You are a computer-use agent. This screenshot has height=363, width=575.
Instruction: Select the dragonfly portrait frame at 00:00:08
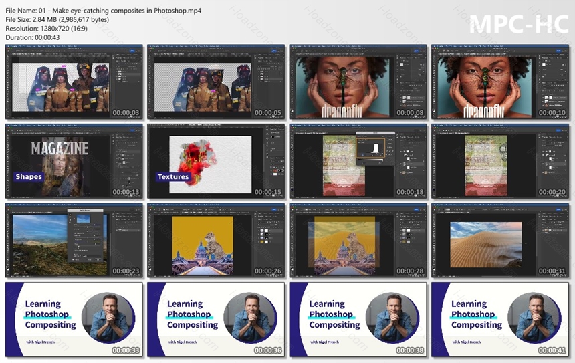[x=358, y=82]
